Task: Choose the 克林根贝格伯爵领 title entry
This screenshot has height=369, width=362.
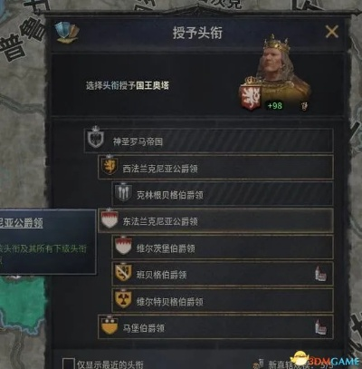Action: click(x=223, y=194)
